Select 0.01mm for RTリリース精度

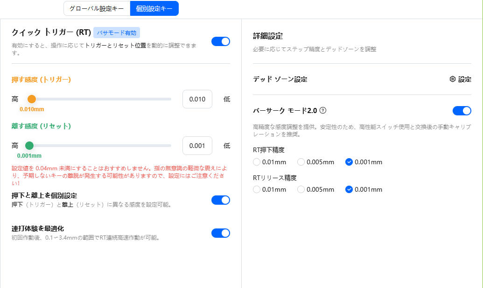[x=256, y=189]
